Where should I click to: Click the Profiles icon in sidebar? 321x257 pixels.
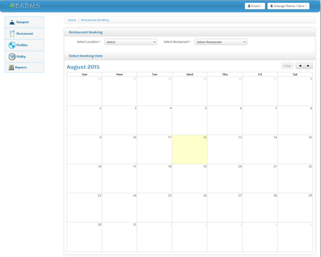point(12,45)
